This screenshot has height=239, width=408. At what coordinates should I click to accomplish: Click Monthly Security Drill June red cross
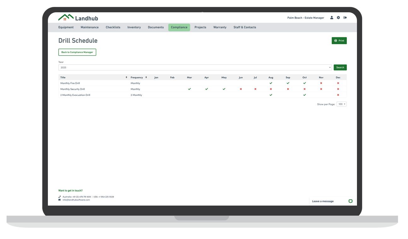[x=241, y=89]
